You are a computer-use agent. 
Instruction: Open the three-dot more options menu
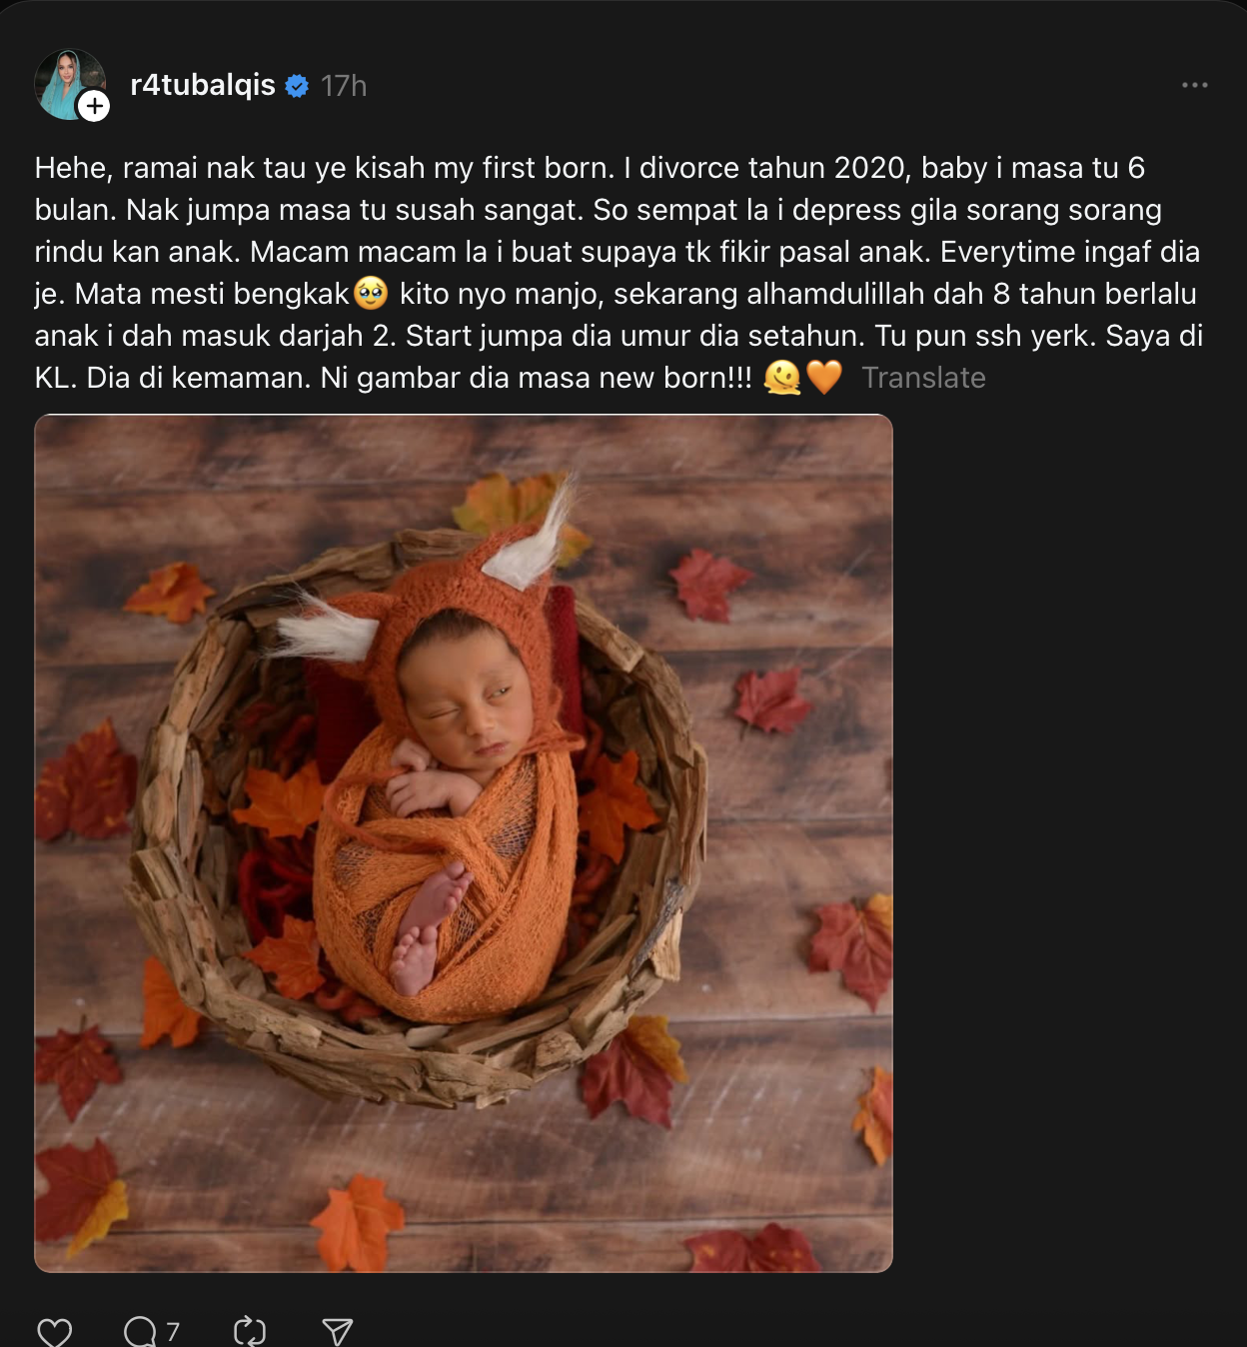pos(1194,85)
